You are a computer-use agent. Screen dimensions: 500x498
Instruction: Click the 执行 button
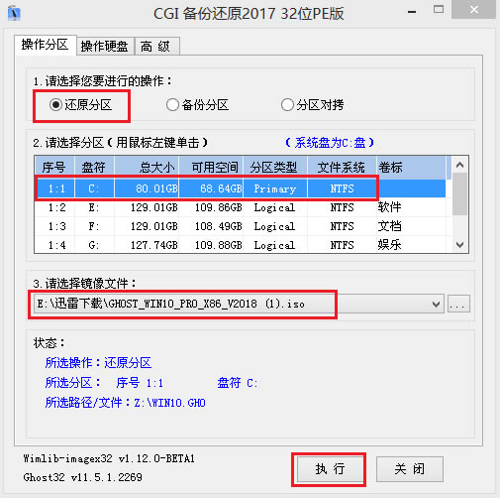coord(330,469)
